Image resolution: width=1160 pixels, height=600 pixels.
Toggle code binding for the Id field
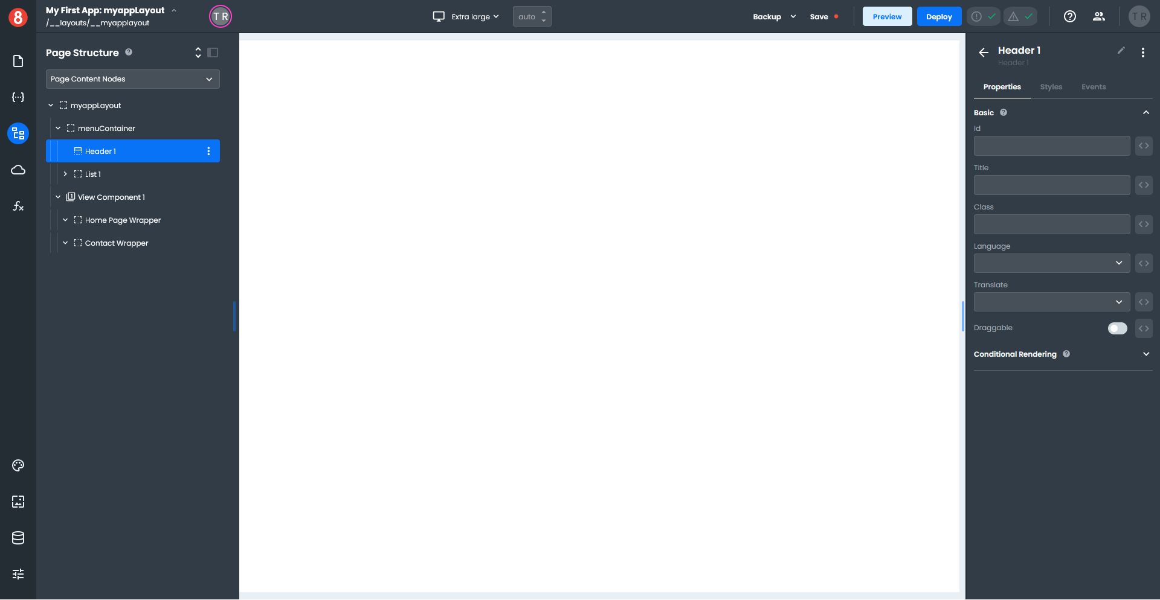(1144, 146)
